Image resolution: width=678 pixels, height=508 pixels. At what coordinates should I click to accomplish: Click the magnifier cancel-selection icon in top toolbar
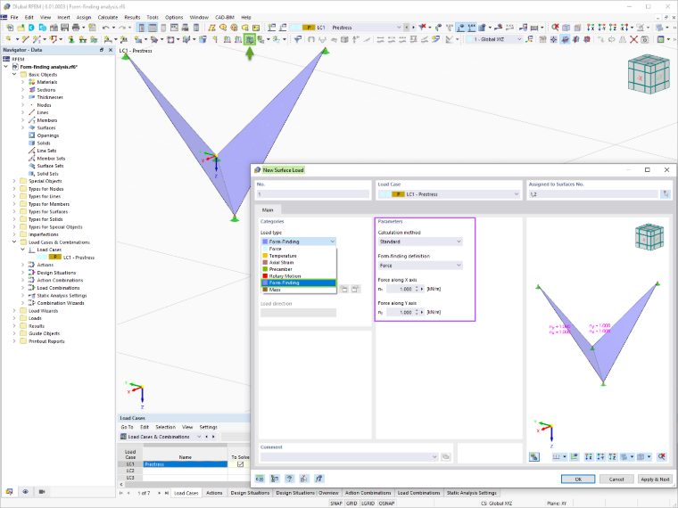pyautogui.click(x=555, y=28)
